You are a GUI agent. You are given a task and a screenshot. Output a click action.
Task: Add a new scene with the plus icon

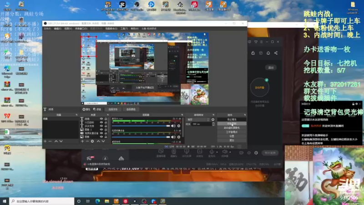(45, 141)
